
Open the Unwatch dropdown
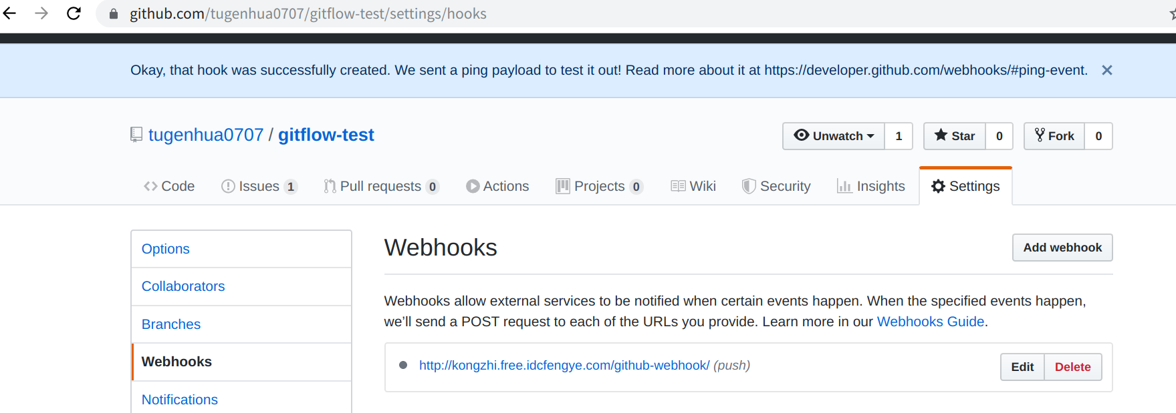pyautogui.click(x=834, y=136)
